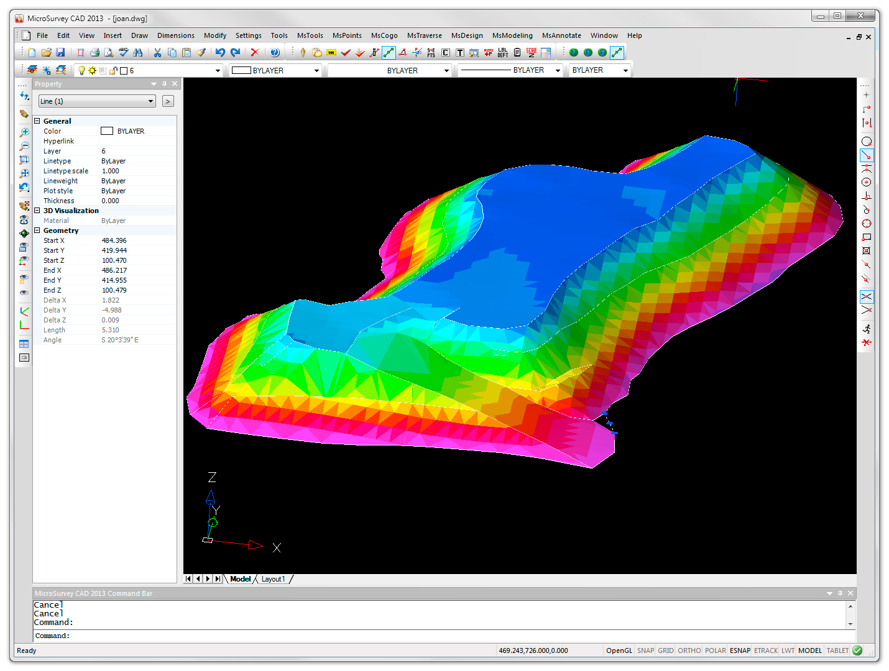Collapse the Geometry property section
The width and height of the screenshot is (889, 671).
click(x=37, y=231)
